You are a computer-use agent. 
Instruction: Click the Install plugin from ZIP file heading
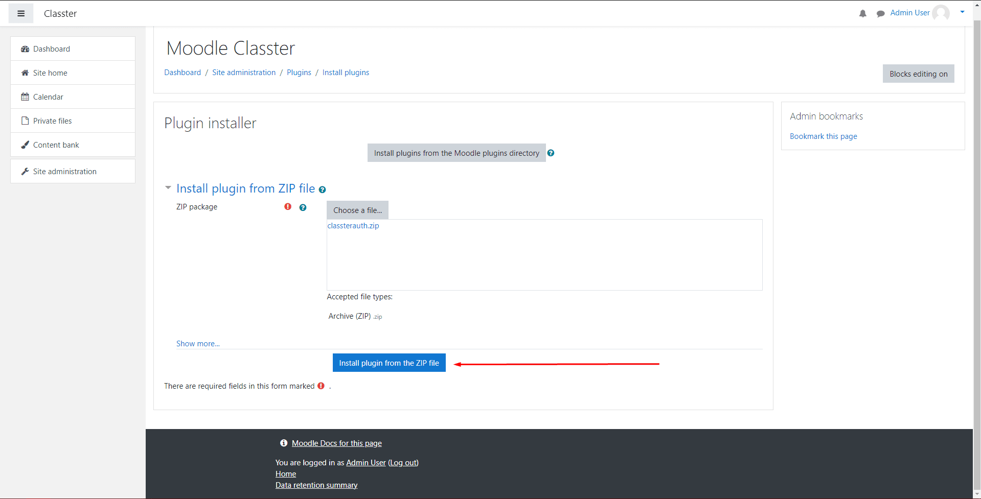click(245, 188)
